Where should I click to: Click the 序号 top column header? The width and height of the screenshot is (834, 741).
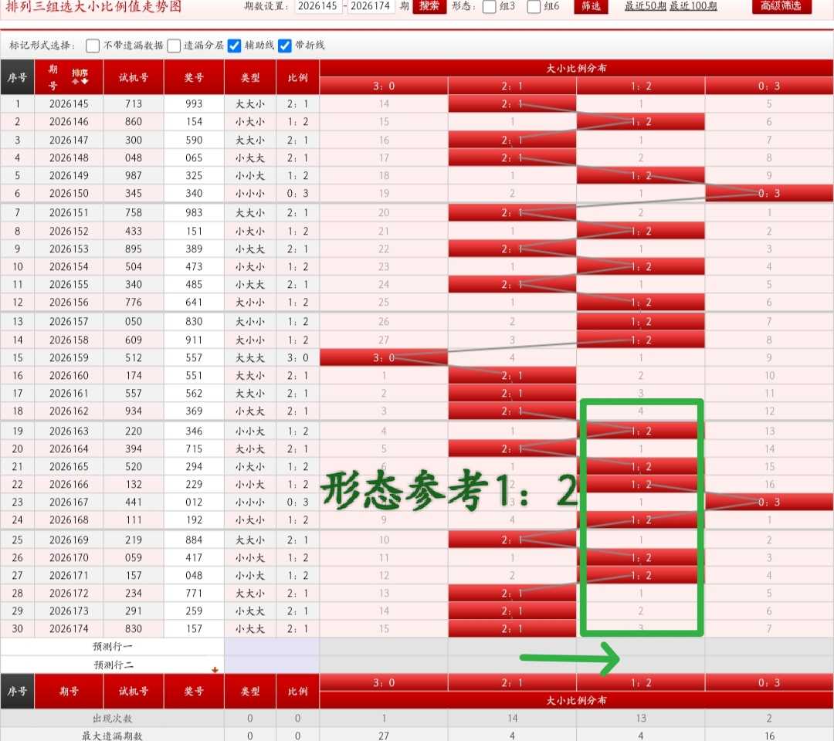(x=18, y=78)
